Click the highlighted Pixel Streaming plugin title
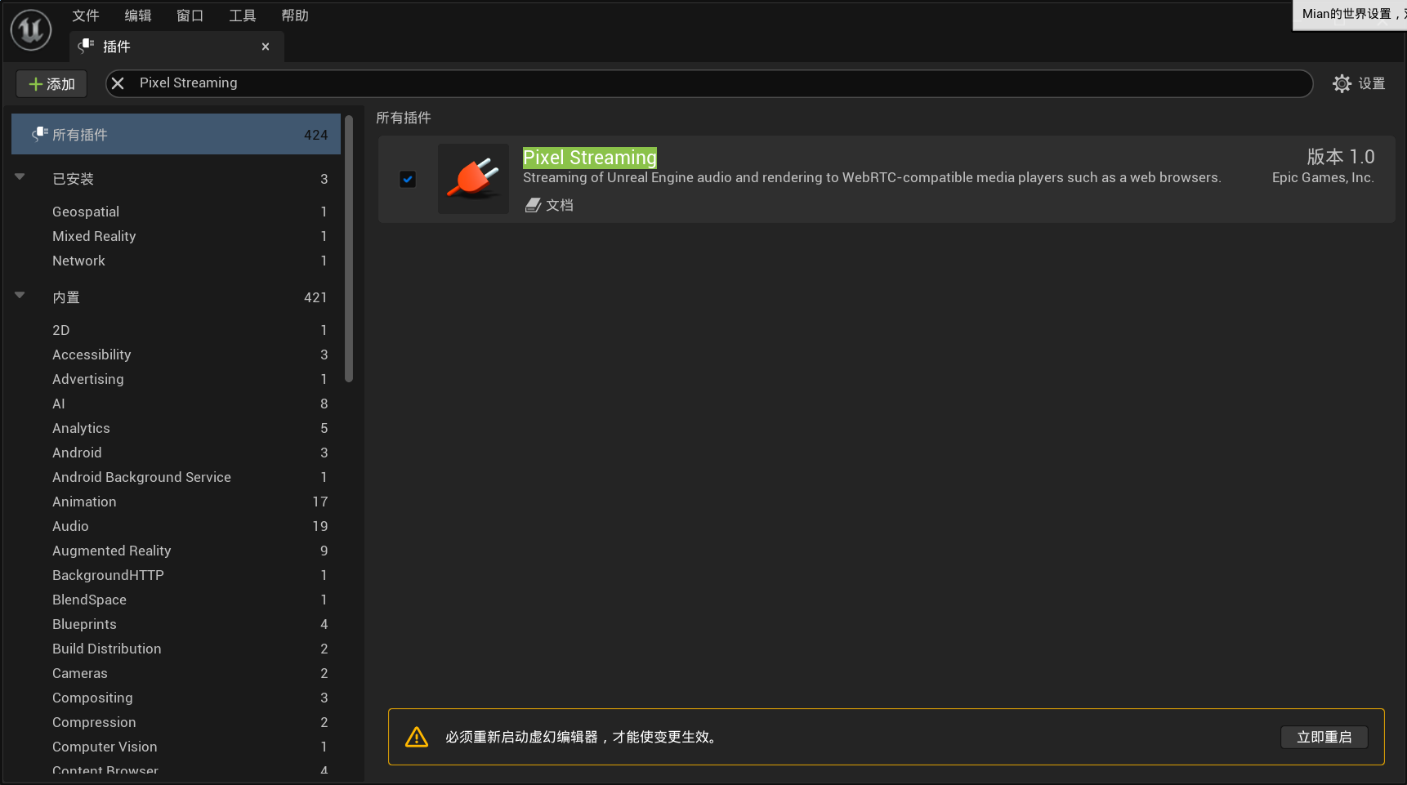Viewport: 1407px width, 785px height. click(590, 158)
